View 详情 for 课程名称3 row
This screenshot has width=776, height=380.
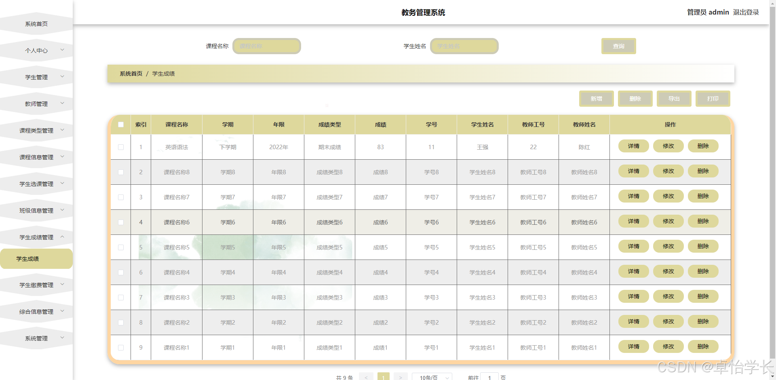point(633,296)
